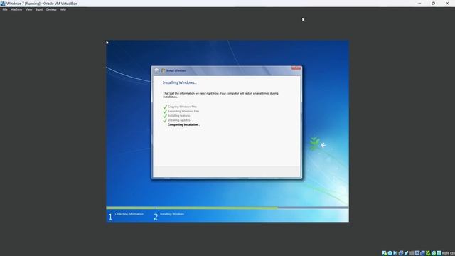The width and height of the screenshot is (455, 256).
Task: Click the Right Ctrl host key indicator
Action: [x=449, y=253]
